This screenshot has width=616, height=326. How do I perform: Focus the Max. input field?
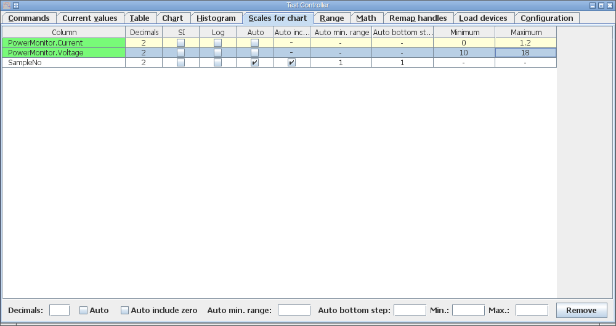pyautogui.click(x=532, y=310)
